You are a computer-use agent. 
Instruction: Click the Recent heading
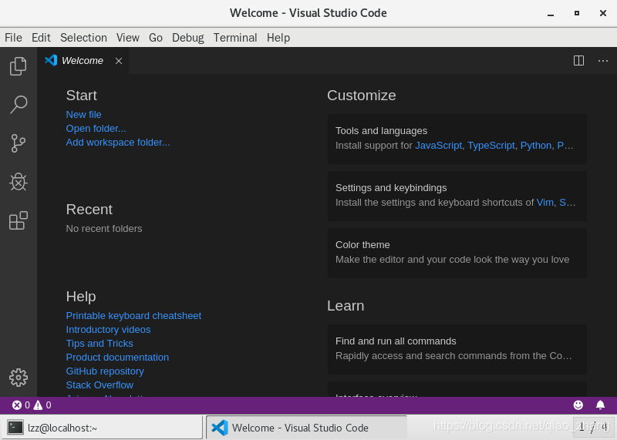tap(89, 210)
